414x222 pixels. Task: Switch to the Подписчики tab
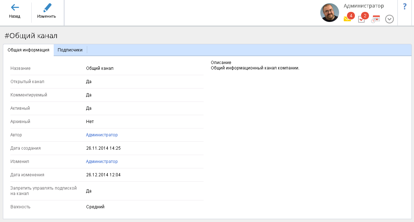(x=70, y=50)
